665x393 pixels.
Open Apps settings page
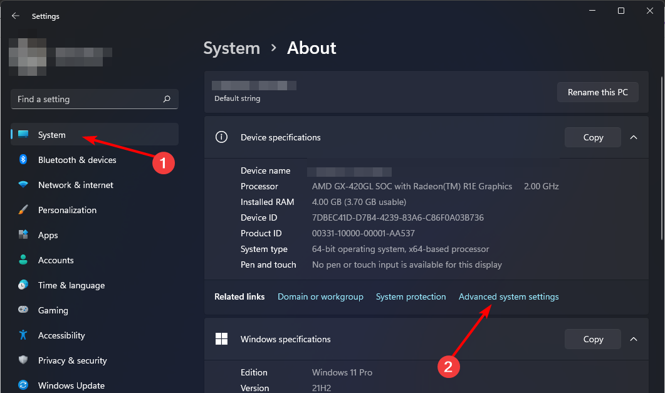[95, 235]
